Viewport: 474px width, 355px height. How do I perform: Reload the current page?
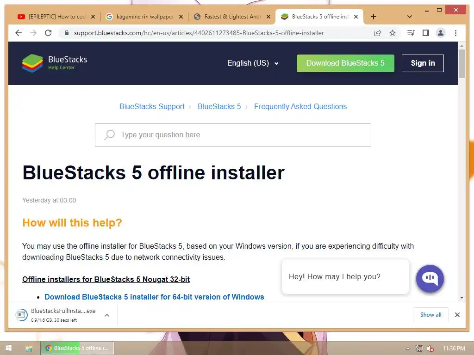pos(48,33)
